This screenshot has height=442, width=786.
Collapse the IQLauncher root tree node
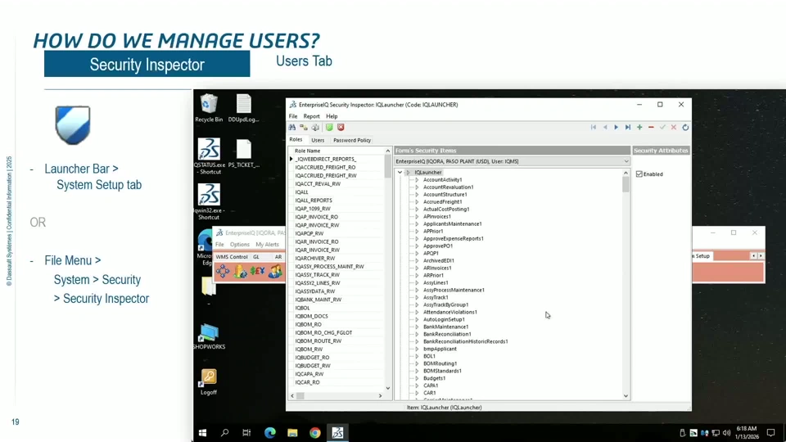[400, 173]
